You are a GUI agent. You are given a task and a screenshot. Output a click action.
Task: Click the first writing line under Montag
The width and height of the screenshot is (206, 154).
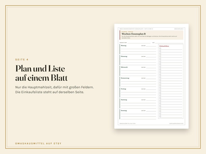[x=139, y=49]
